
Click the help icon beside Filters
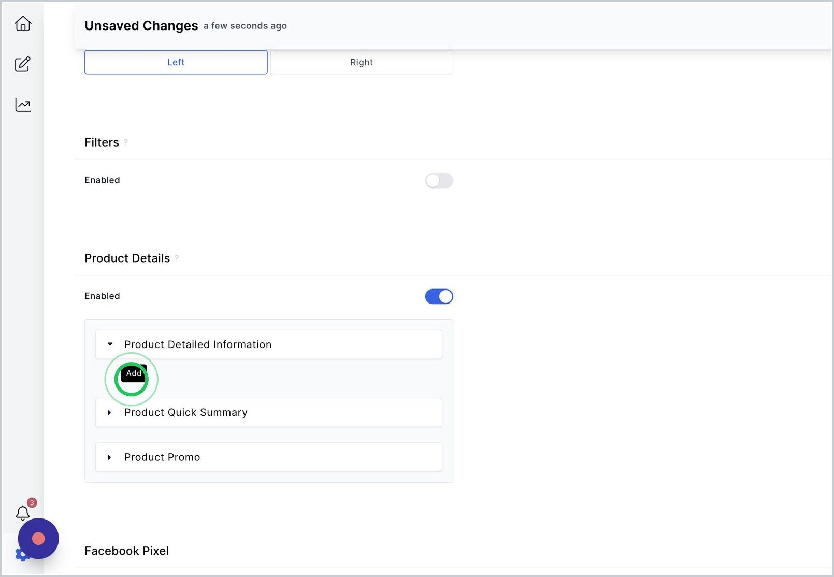click(126, 142)
